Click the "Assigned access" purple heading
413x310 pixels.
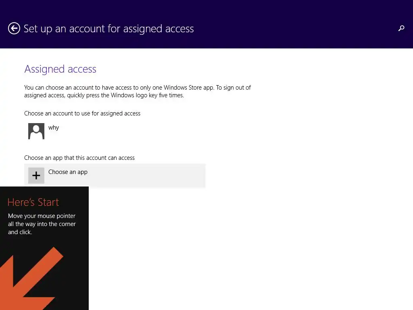coord(60,69)
